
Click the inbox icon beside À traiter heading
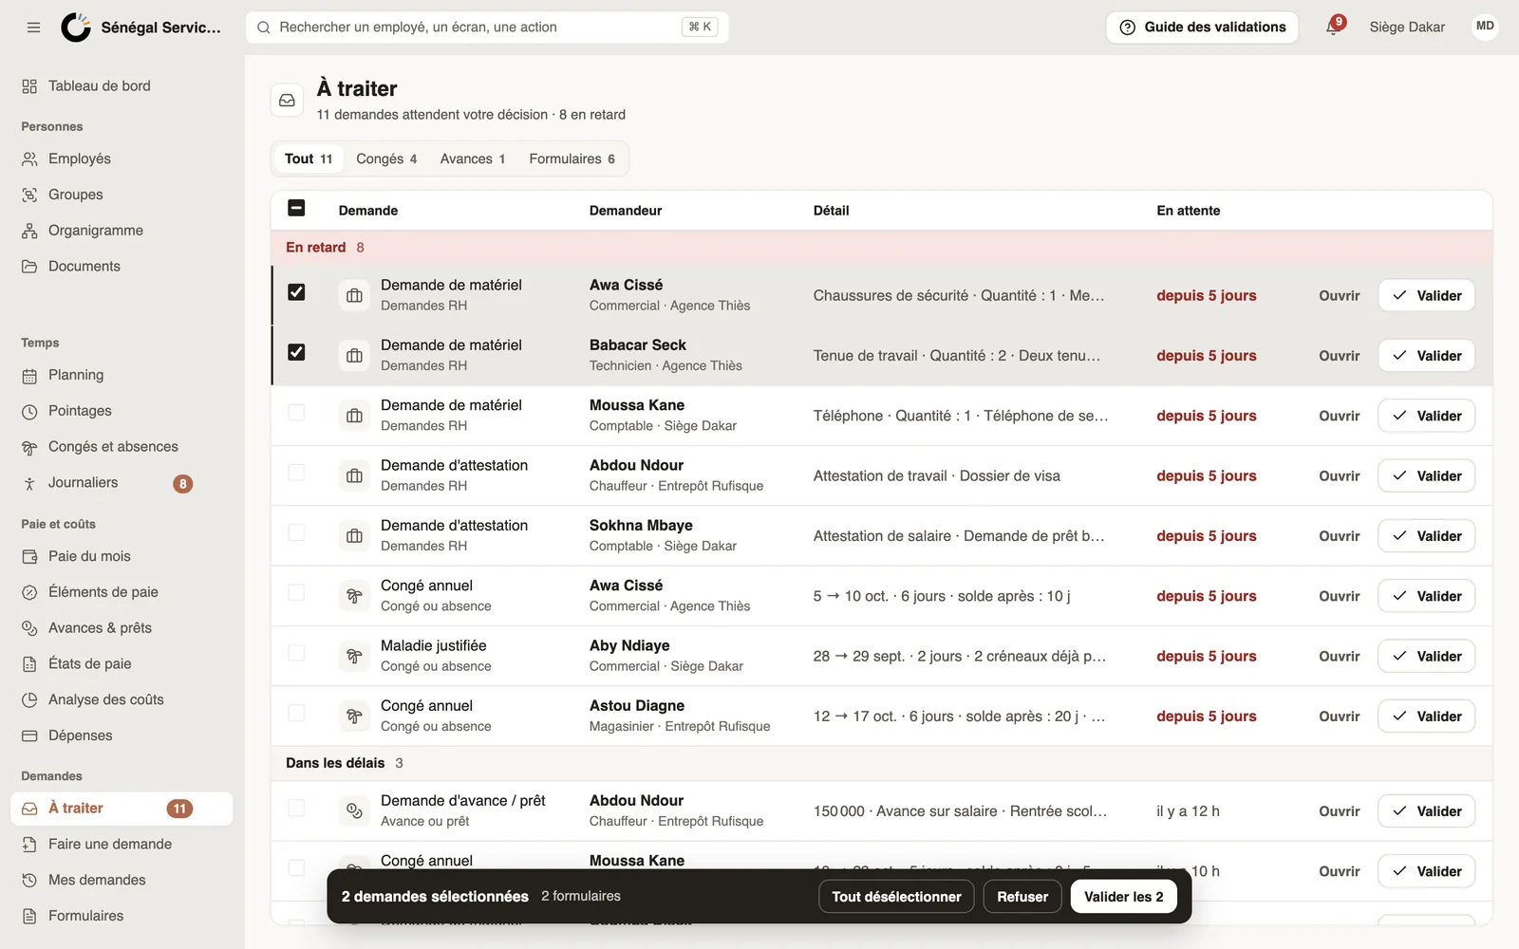tap(287, 101)
